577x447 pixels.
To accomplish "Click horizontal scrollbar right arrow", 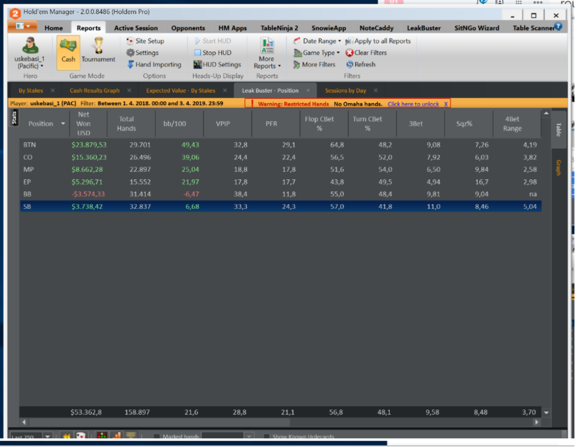I will tap(536, 422).
